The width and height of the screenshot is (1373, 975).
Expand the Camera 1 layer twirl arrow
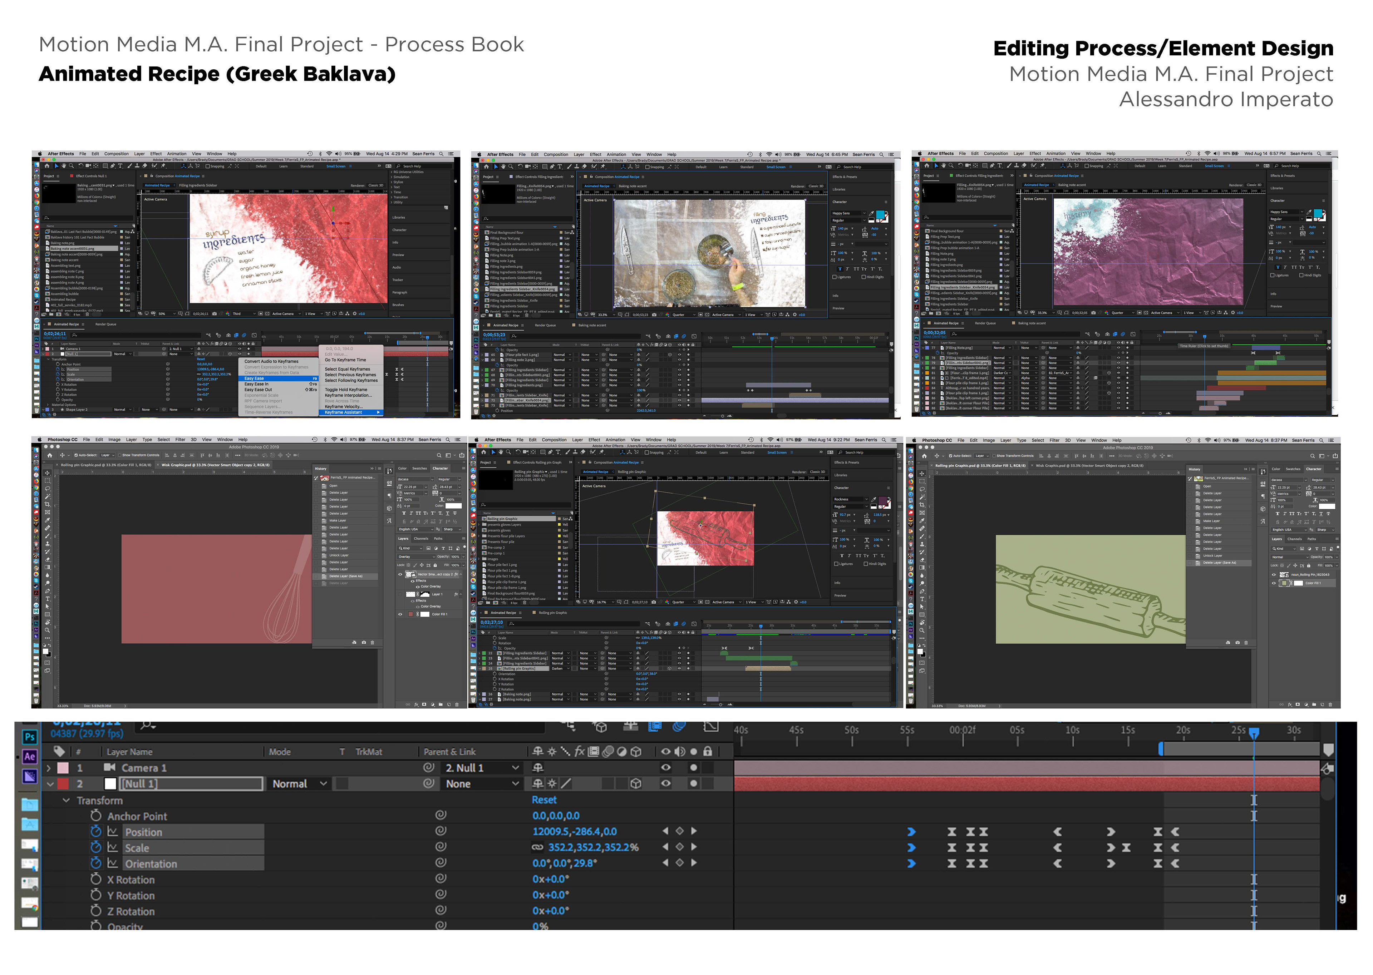[49, 768]
